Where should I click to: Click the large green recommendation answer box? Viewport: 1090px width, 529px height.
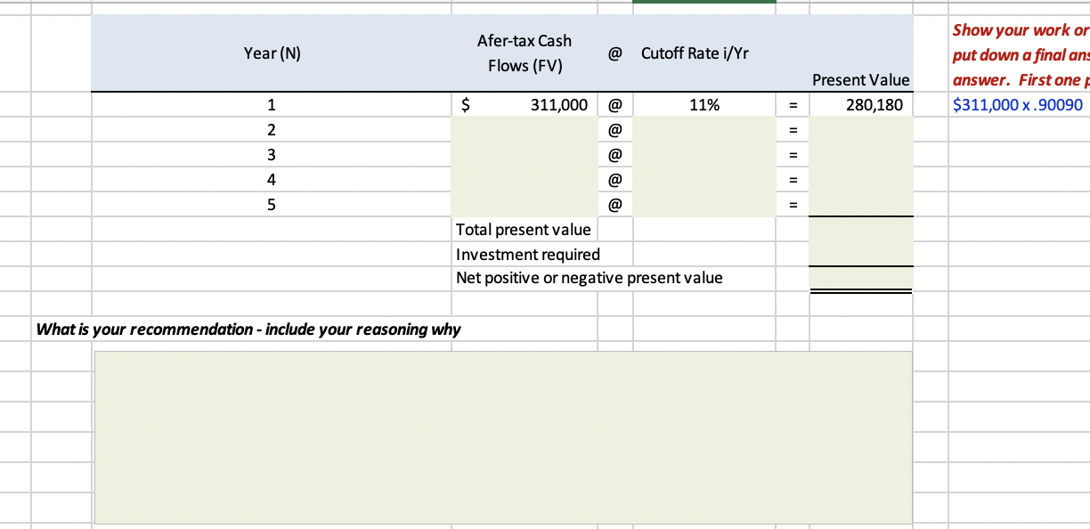(x=503, y=436)
